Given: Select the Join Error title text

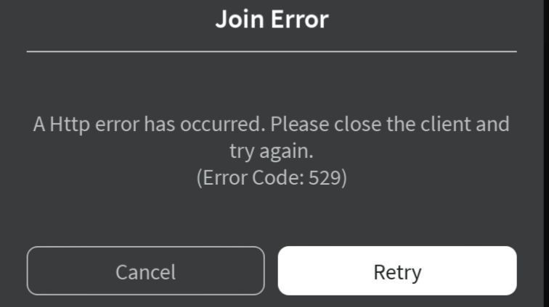Looking at the screenshot, I should pyautogui.click(x=272, y=20).
